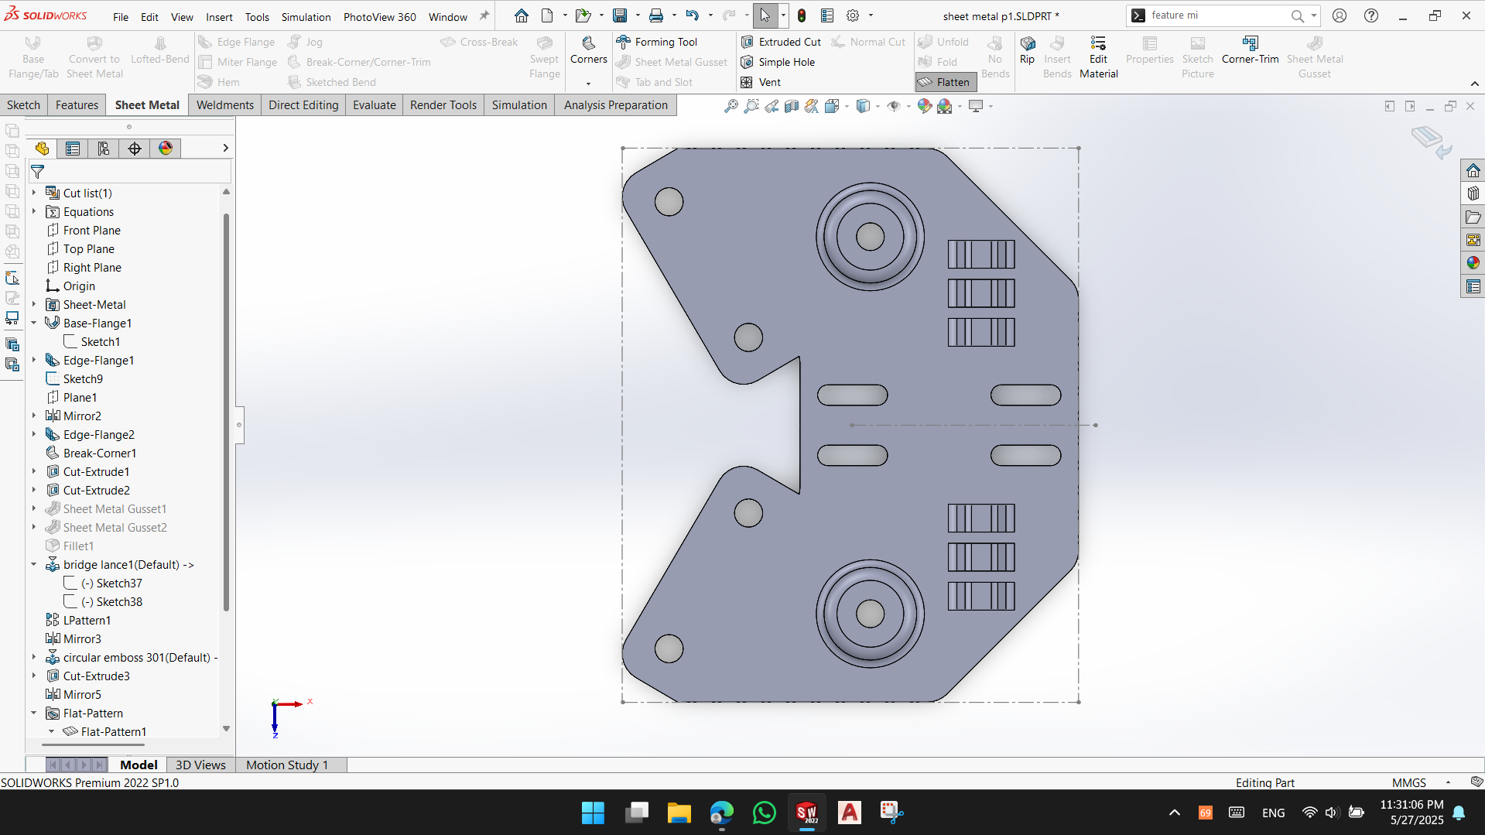Click the Save icon
The width and height of the screenshot is (1485, 835).
[619, 15]
